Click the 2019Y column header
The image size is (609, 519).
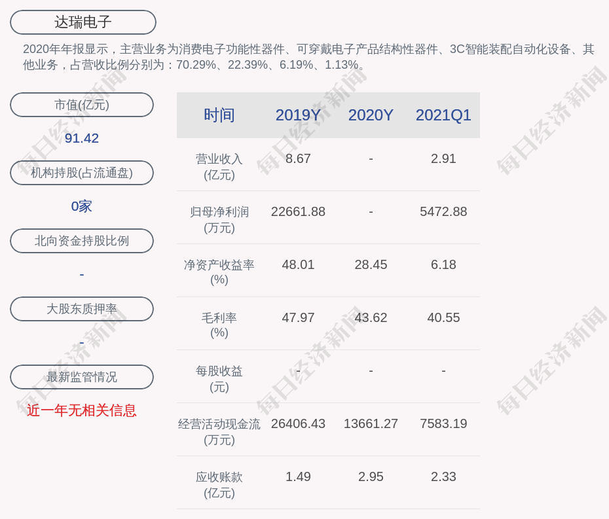tap(298, 115)
